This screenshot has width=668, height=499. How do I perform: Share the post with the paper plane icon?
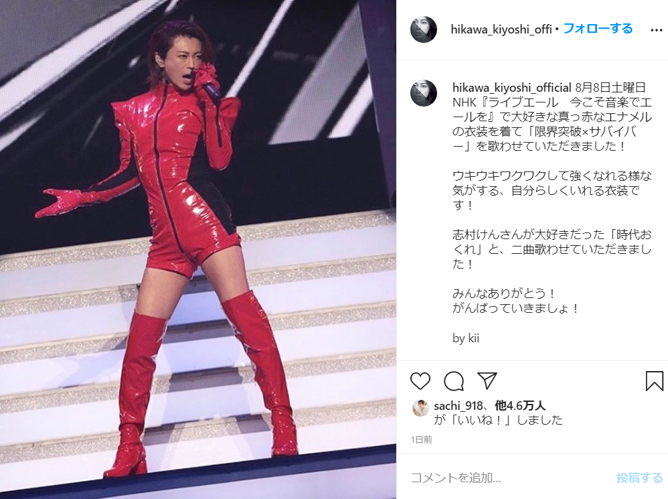(487, 380)
